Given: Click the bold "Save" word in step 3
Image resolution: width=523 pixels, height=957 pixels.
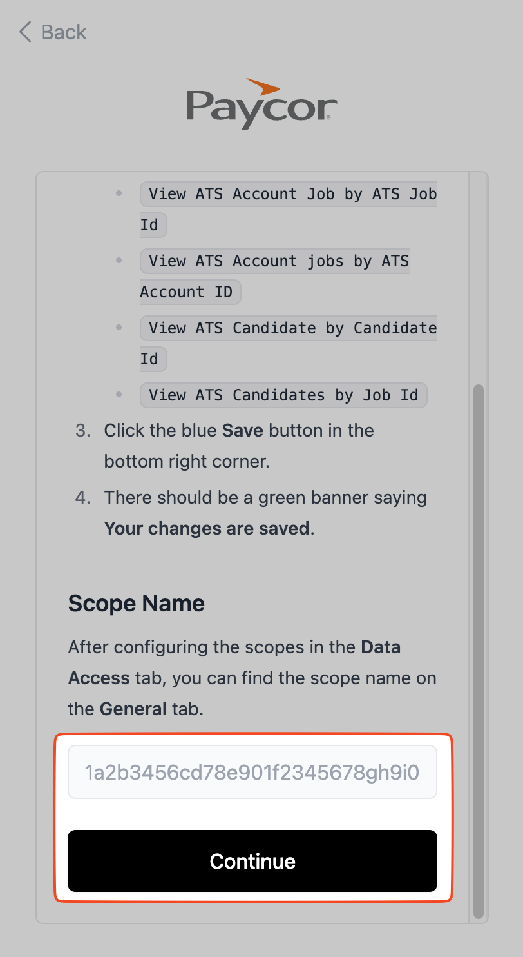Looking at the screenshot, I should (x=243, y=430).
